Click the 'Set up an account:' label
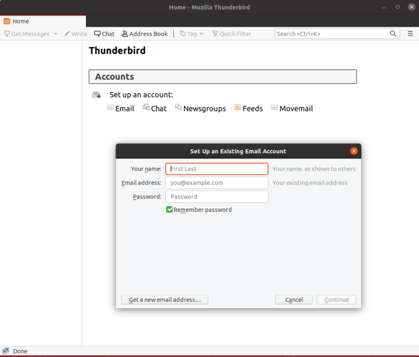419x357 pixels. coord(141,95)
